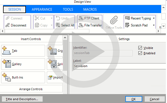Open the Cut dropdown arrow
The image size is (167, 103).
point(51,18)
